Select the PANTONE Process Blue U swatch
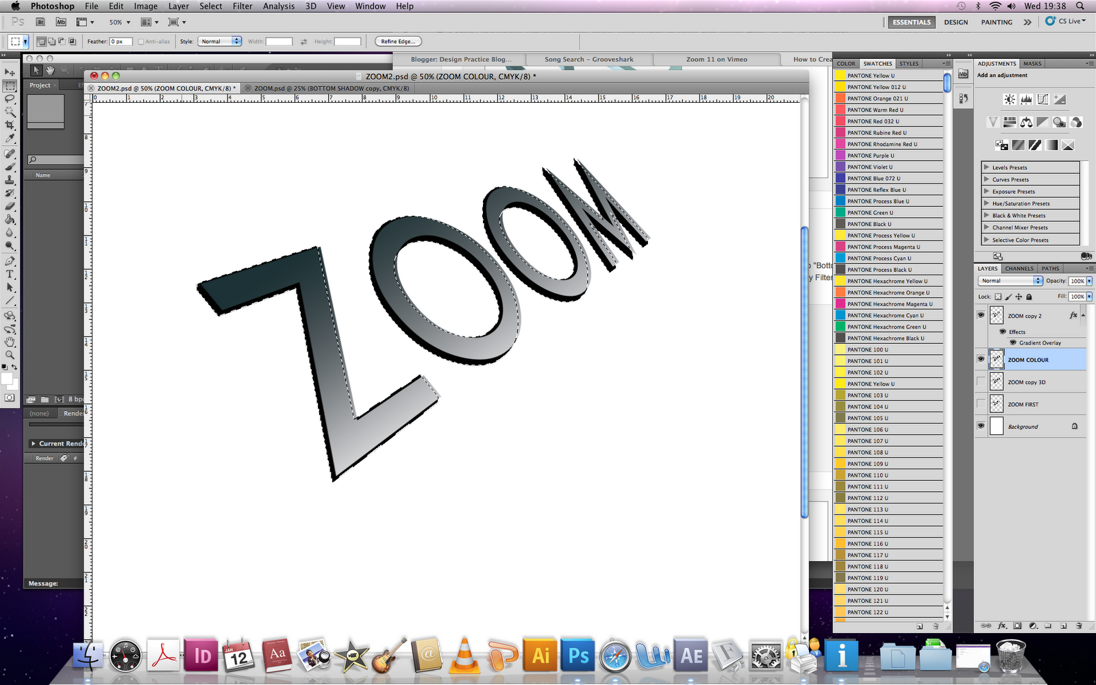Viewport: 1096px width, 685px height. point(879,201)
